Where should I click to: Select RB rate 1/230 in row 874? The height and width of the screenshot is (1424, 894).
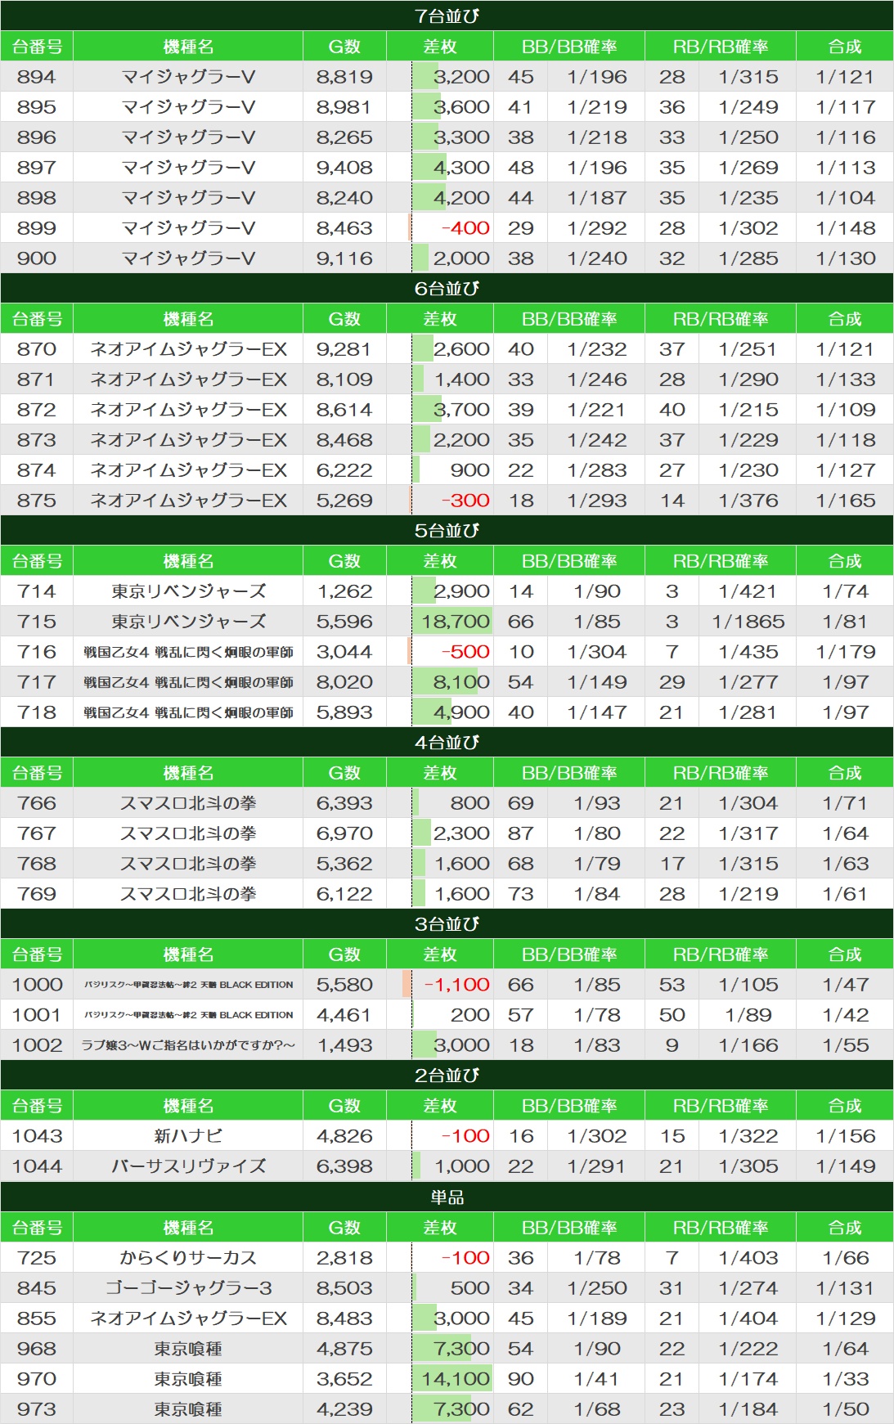(x=748, y=470)
